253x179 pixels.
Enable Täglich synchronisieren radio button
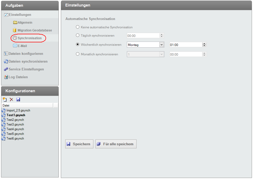pos(77,35)
